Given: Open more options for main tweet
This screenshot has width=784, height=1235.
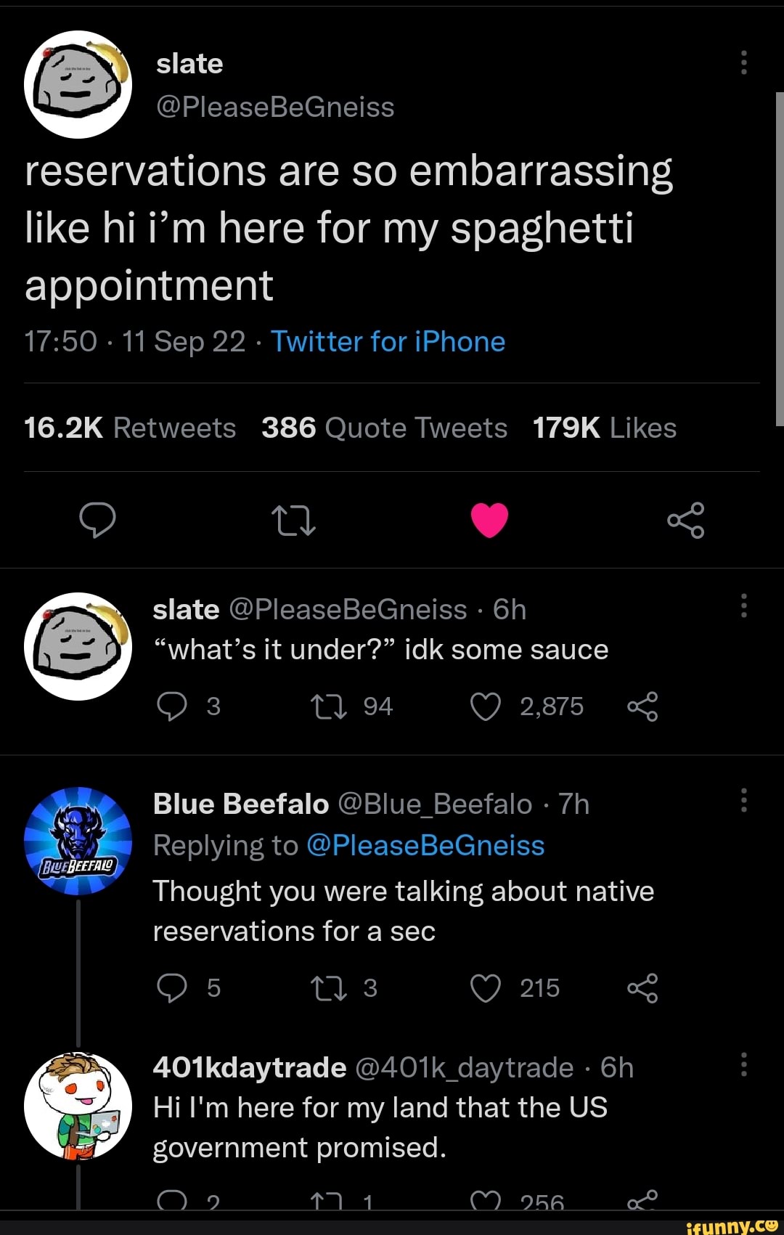Looking at the screenshot, I should pos(743,63).
